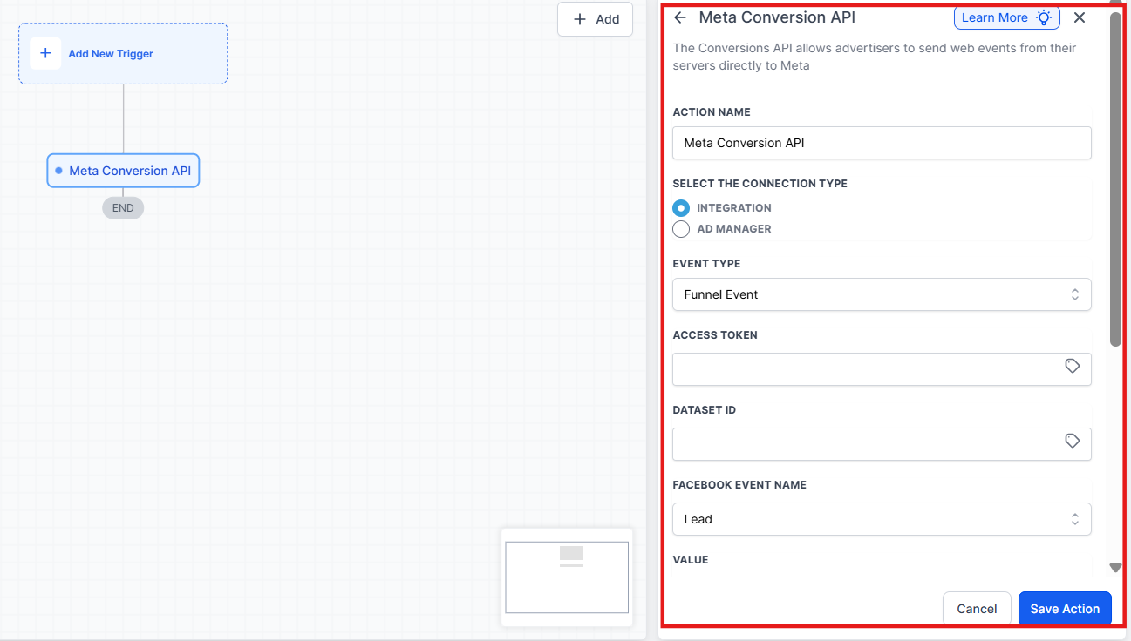
Task: Click the minimap thumbnail on the canvas
Action: point(567,577)
